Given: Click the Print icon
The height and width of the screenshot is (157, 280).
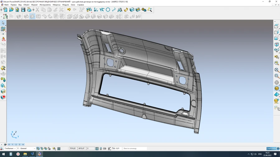Looking at the screenshot, I should 29,10.
